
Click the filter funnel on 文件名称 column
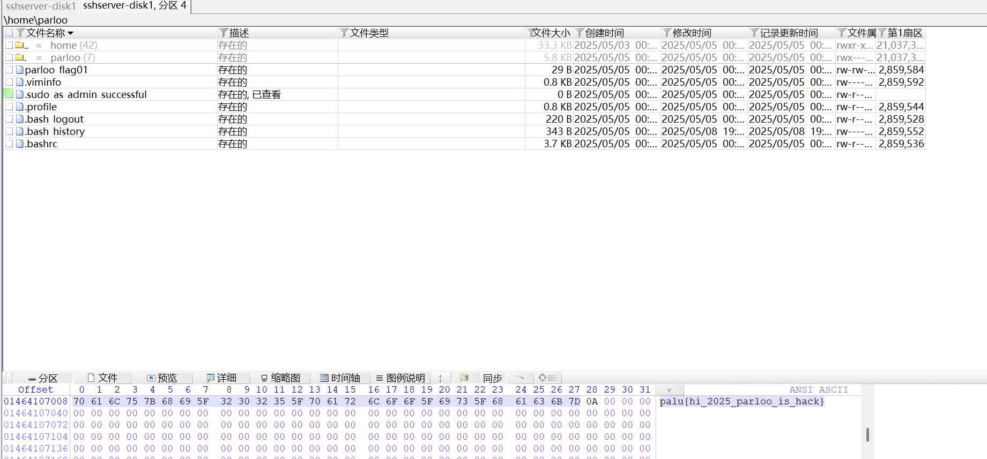(x=20, y=33)
